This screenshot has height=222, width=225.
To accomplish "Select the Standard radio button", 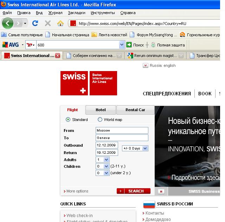I will (68, 120).
